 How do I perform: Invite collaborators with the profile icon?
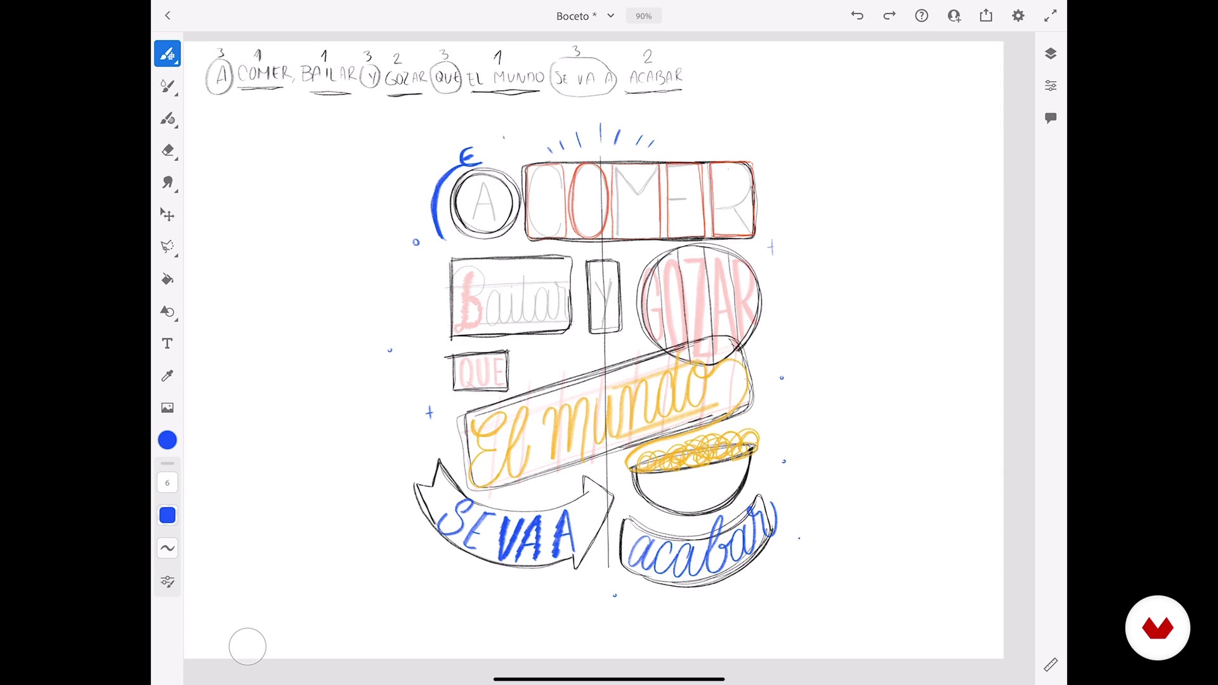954,16
